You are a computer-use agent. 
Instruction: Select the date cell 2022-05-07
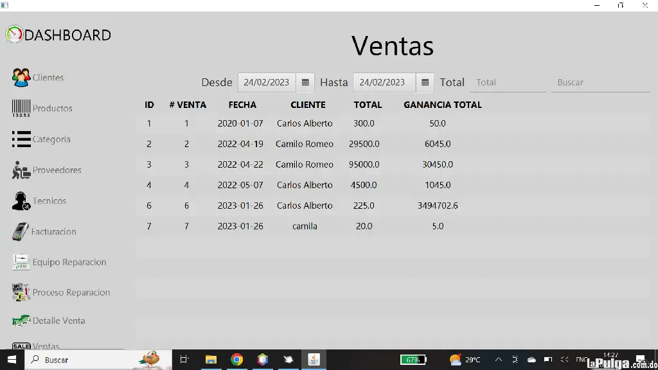click(240, 185)
